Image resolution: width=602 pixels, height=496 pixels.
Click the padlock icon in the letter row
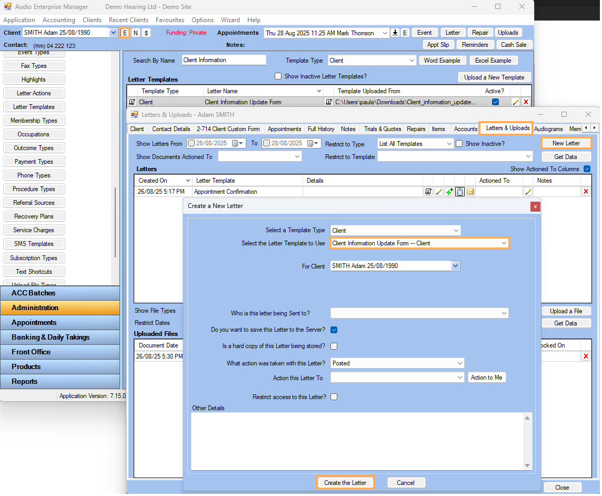pos(460,192)
